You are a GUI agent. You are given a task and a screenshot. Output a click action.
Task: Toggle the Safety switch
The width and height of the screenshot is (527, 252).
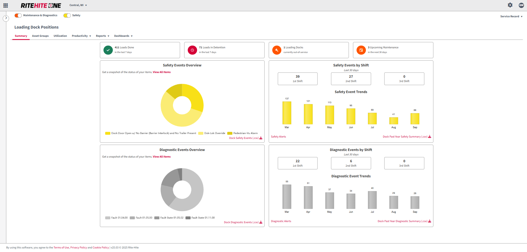click(x=67, y=15)
